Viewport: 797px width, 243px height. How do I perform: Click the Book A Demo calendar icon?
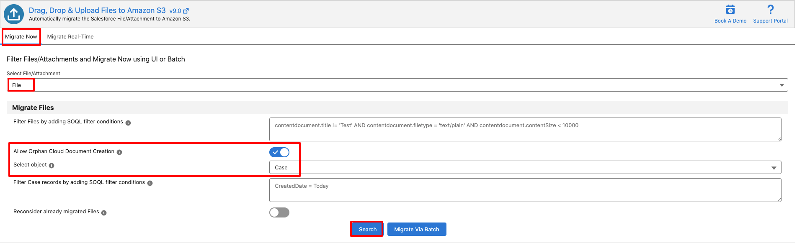[x=730, y=10]
